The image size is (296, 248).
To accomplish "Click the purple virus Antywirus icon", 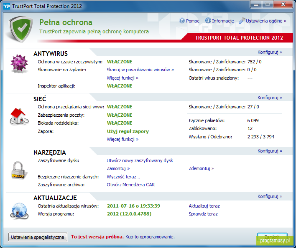I will click(x=19, y=63).
